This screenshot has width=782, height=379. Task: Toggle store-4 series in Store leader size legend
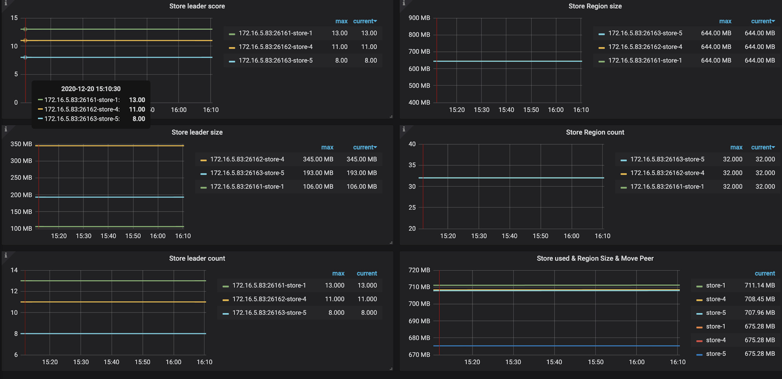[247, 159]
